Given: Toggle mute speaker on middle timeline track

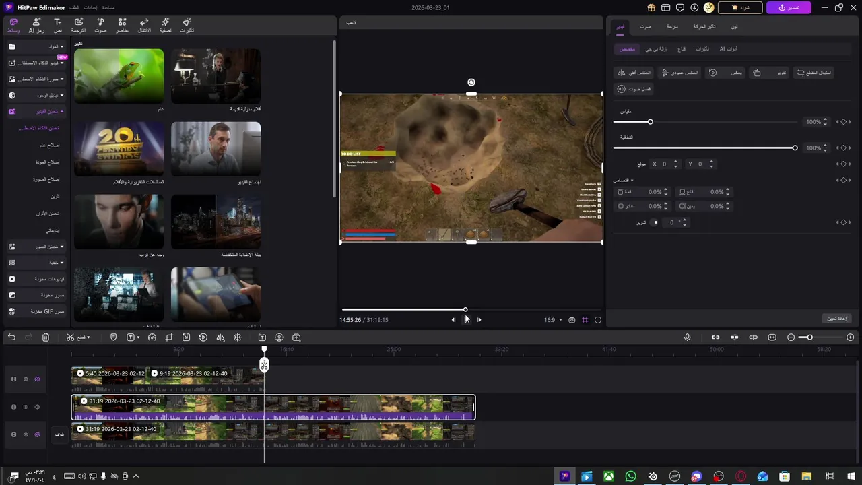Looking at the screenshot, I should click(37, 407).
